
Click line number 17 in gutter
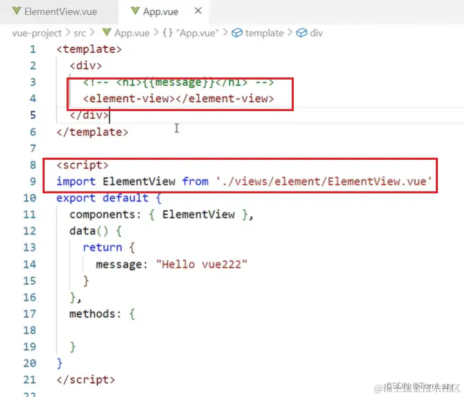pyautogui.click(x=30, y=313)
